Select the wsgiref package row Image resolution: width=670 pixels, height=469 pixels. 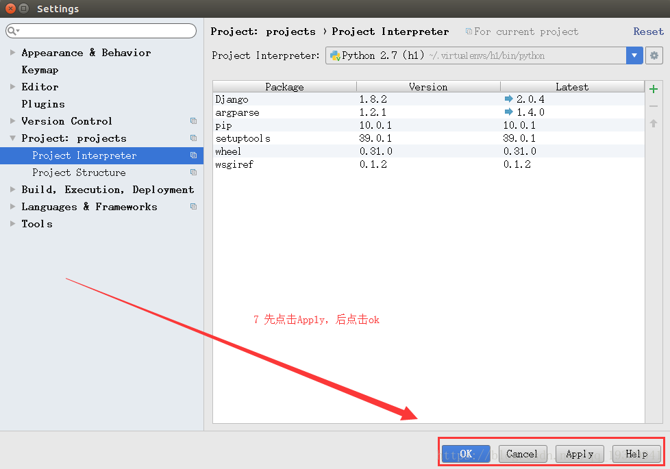[x=429, y=164]
